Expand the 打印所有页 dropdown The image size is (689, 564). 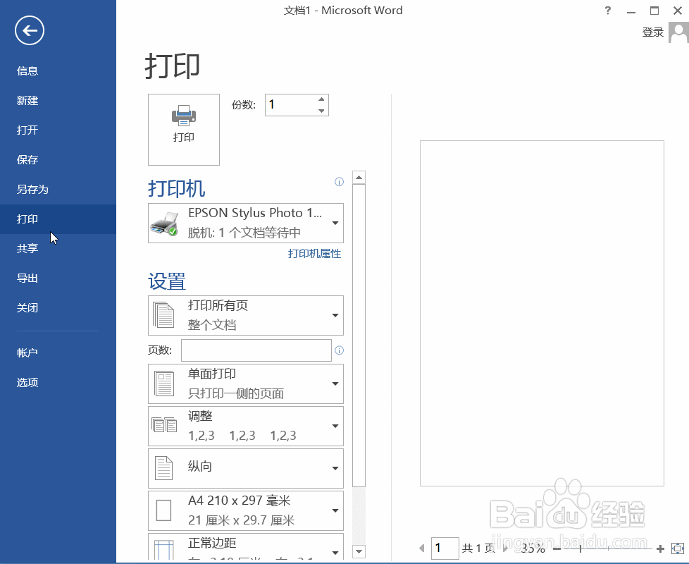click(x=246, y=315)
